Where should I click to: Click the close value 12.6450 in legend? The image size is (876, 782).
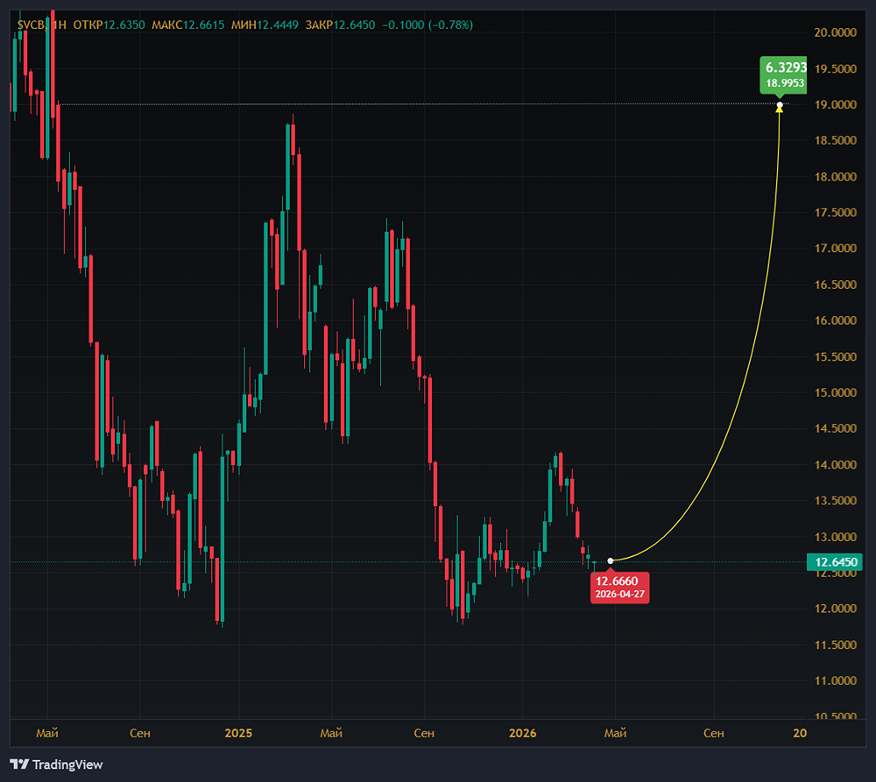354,25
